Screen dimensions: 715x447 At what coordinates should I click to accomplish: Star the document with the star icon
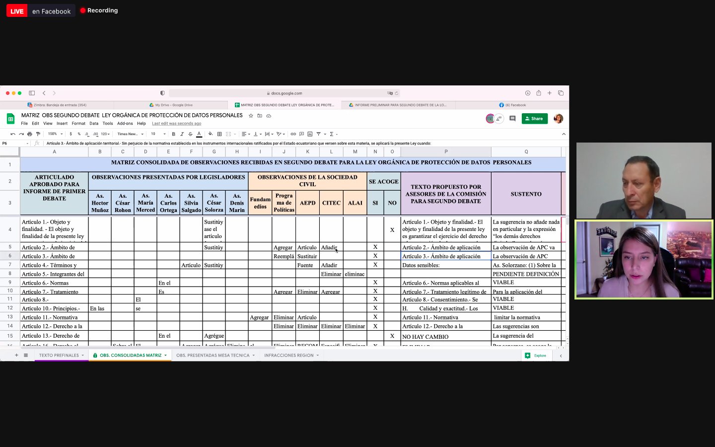click(x=251, y=116)
